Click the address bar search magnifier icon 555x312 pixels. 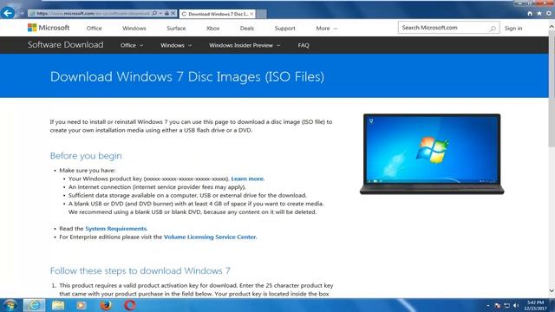click(154, 14)
